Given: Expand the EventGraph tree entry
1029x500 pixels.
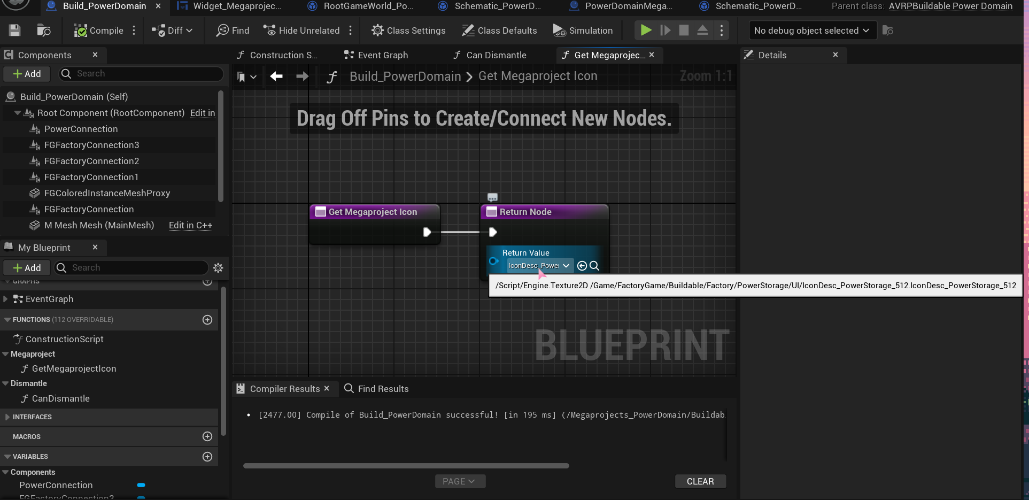Looking at the screenshot, I should [x=5, y=299].
